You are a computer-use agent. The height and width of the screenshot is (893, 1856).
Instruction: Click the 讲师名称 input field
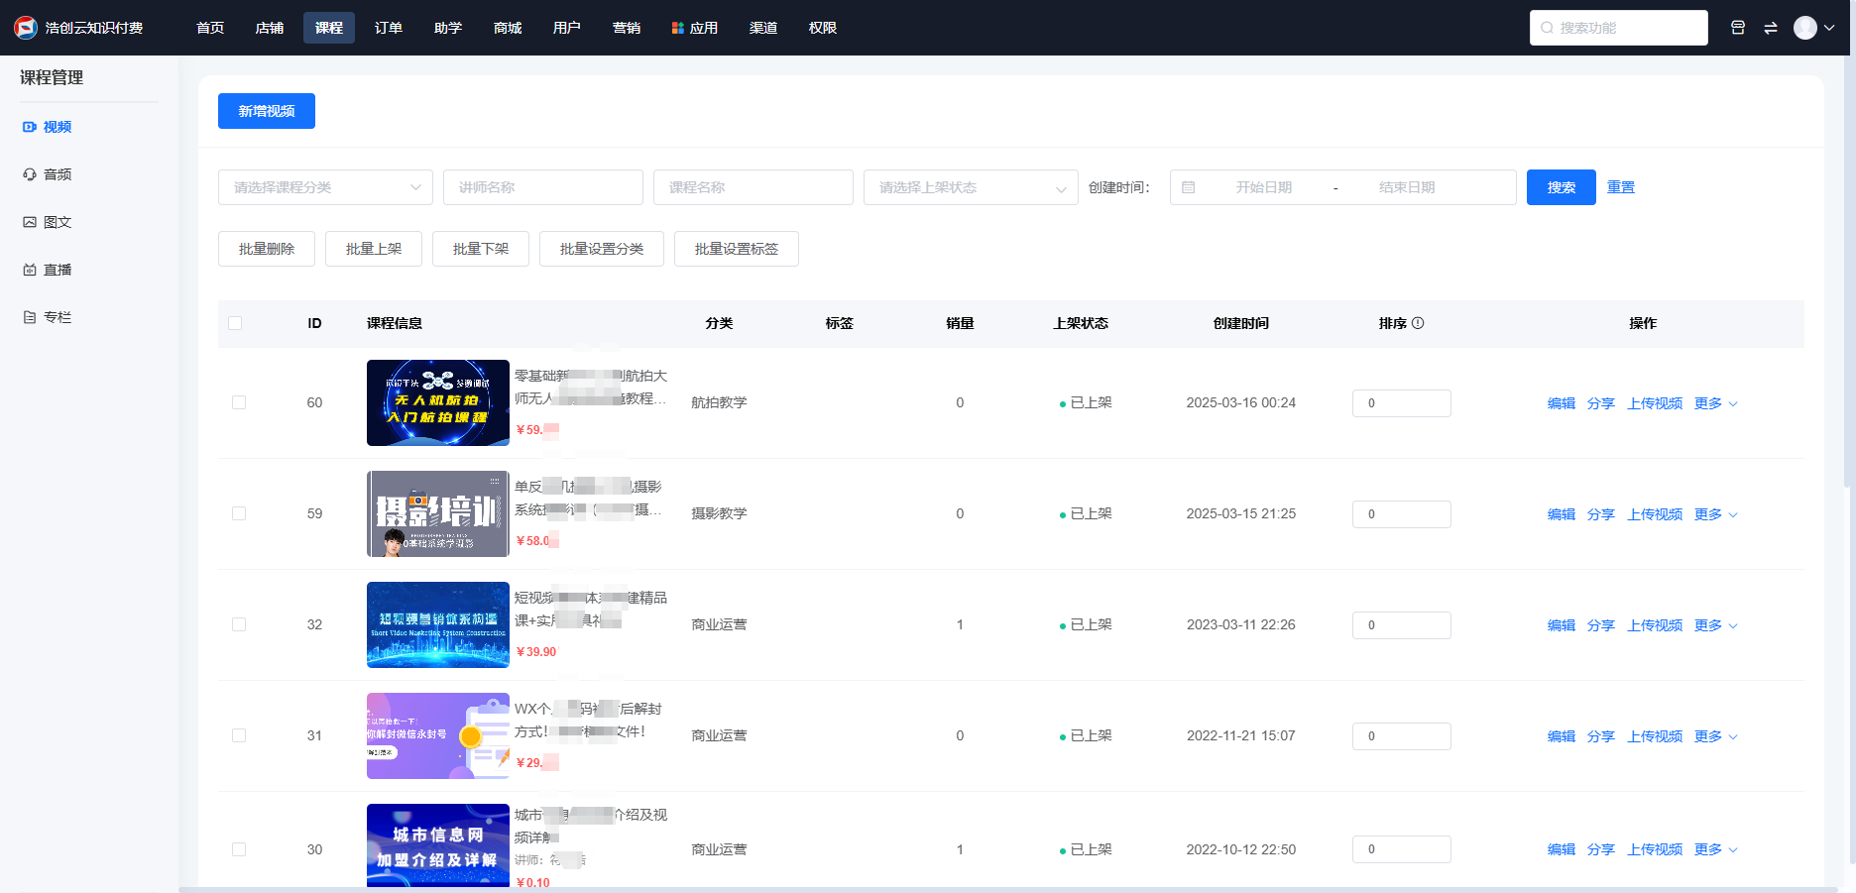tap(543, 187)
